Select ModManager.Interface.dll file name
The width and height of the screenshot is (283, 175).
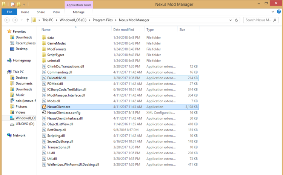66,95
